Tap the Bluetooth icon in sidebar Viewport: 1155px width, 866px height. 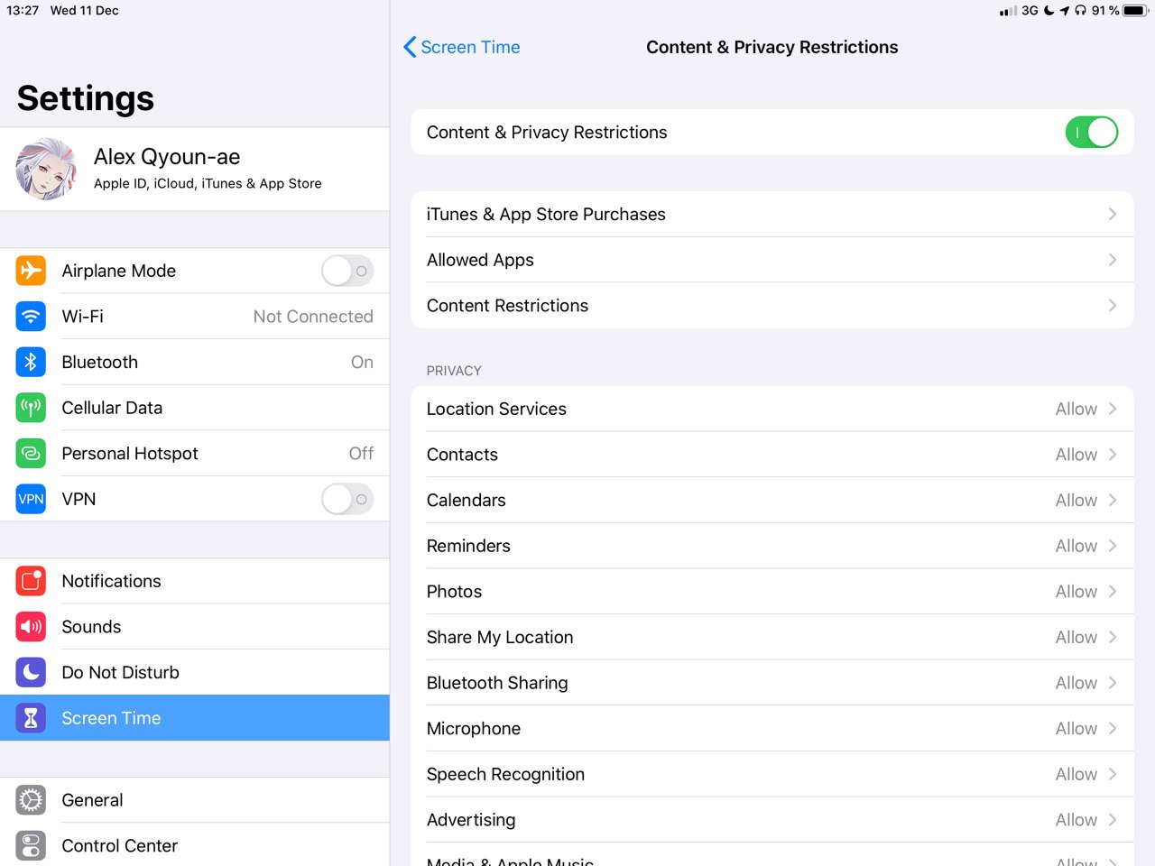point(31,362)
